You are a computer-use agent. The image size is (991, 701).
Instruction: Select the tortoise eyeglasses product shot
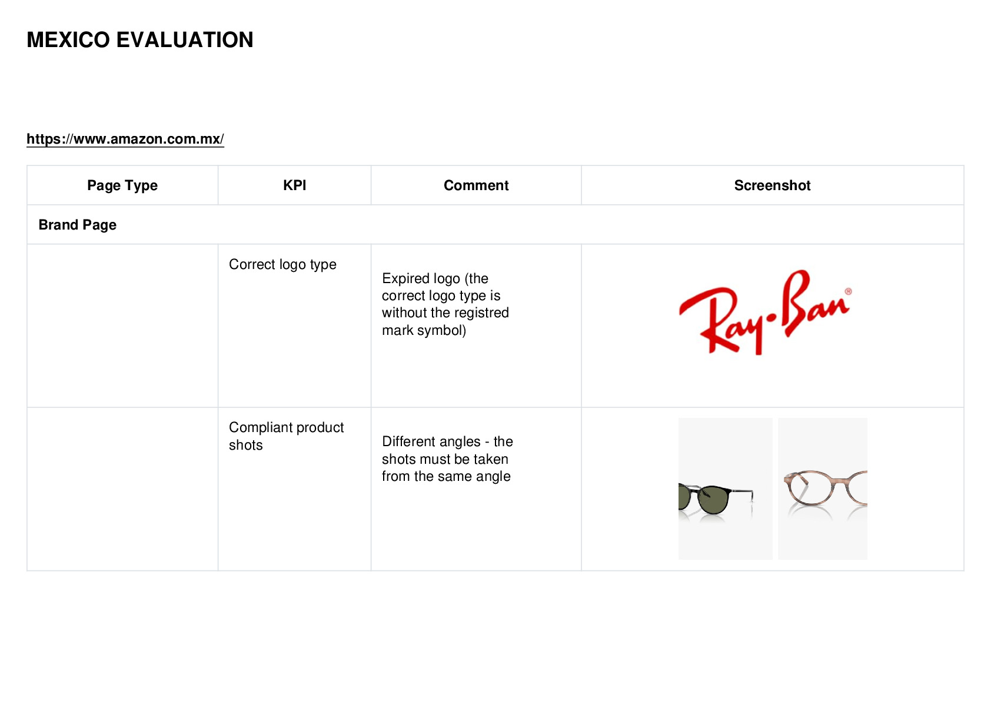coord(823,489)
